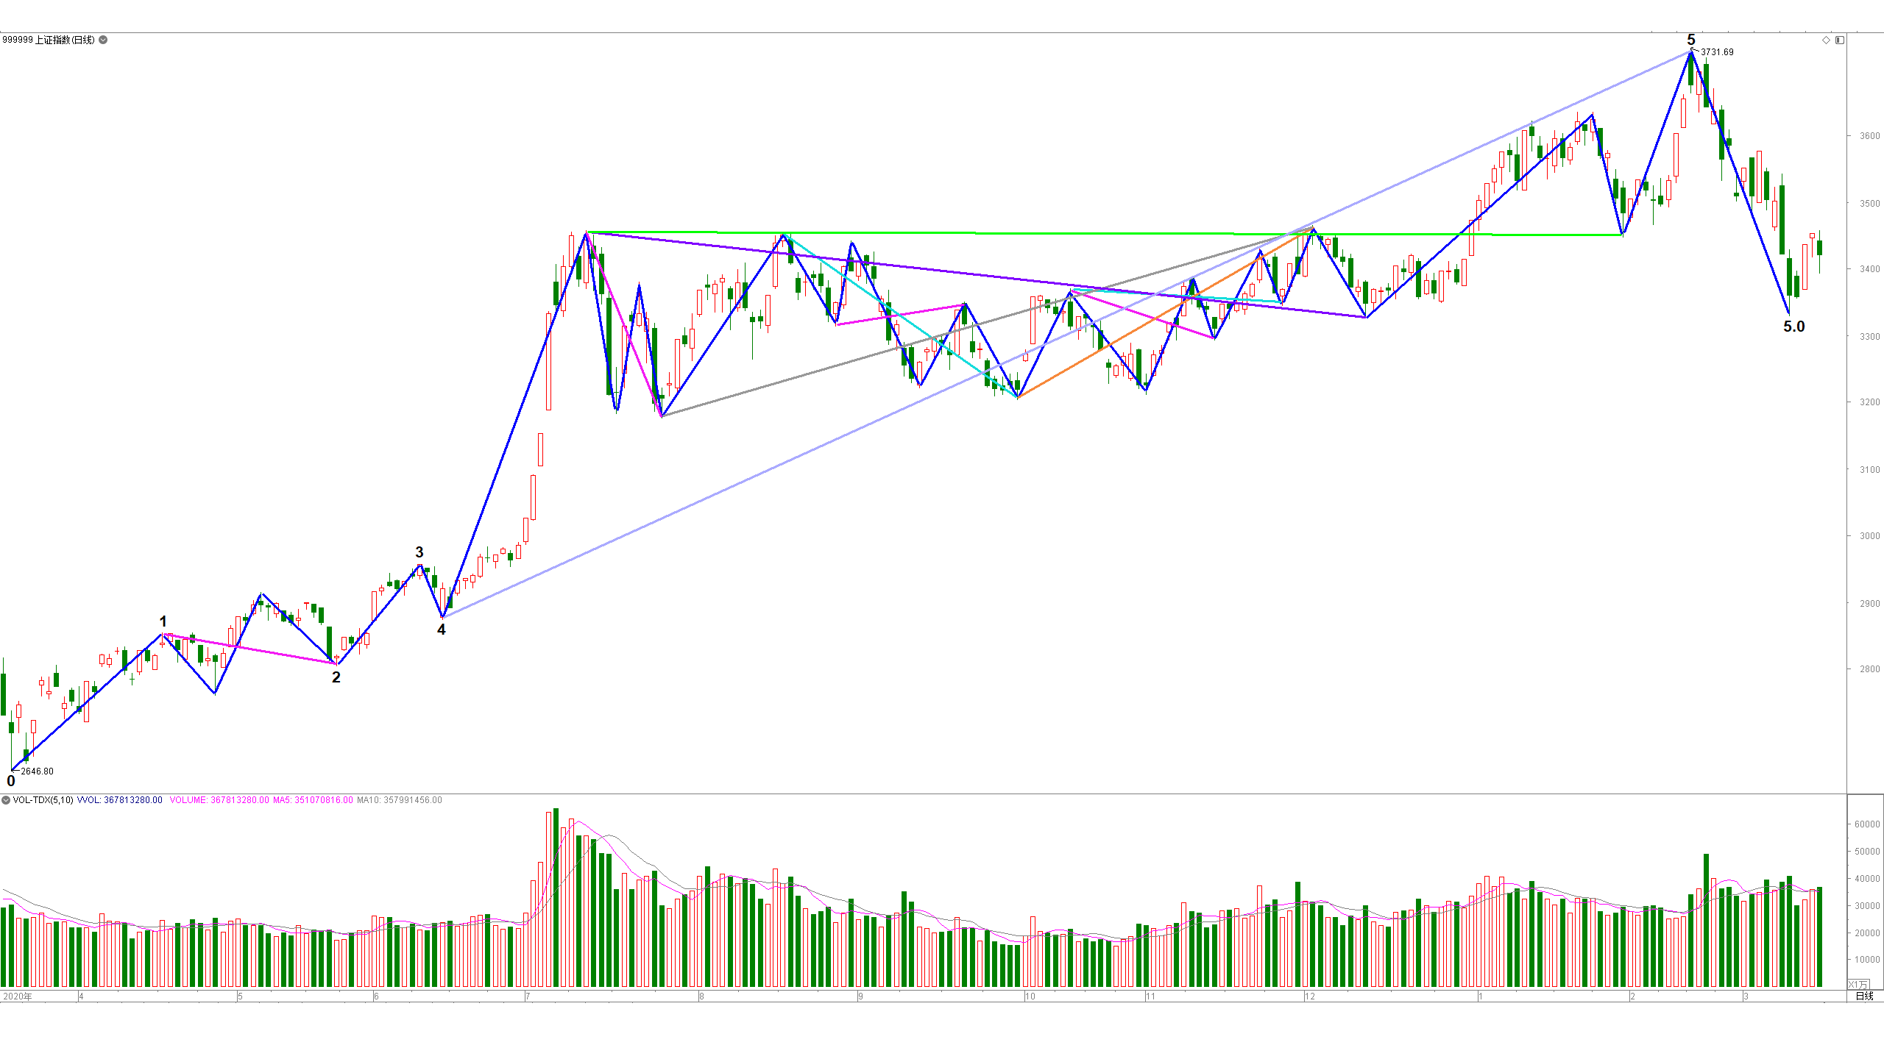Click the wave label 4
The image size is (1884, 1059).
coord(442,630)
